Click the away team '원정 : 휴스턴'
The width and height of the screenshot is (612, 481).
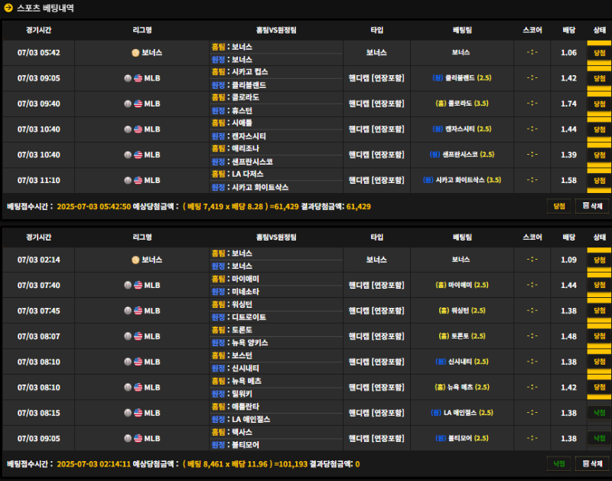pos(232,110)
